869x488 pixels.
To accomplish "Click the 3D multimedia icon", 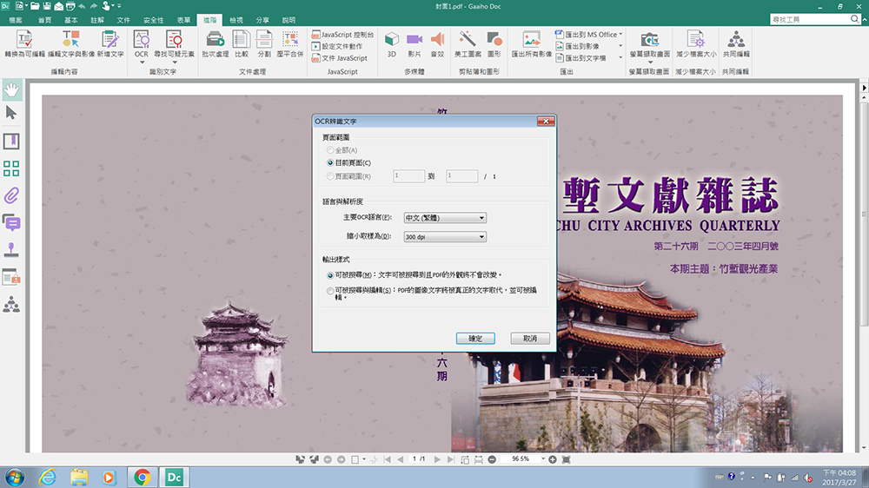I will (392, 39).
